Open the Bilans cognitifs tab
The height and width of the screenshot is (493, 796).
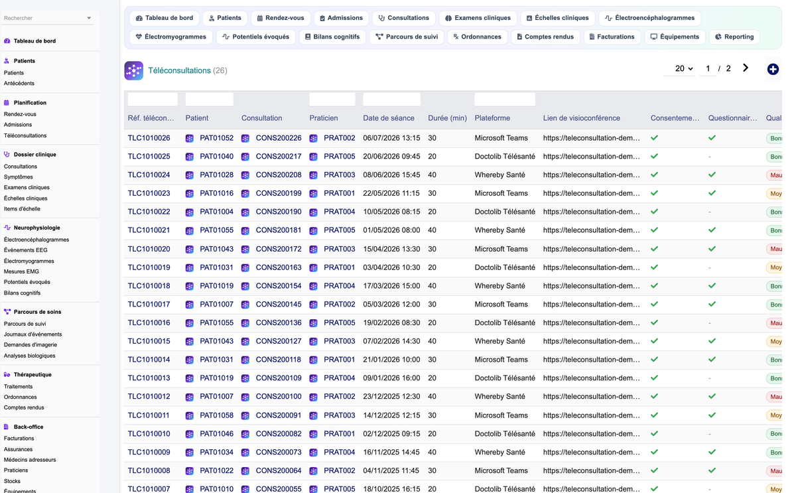332,36
